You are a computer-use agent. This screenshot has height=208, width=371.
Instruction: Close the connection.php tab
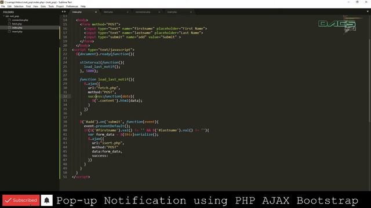(159, 12)
